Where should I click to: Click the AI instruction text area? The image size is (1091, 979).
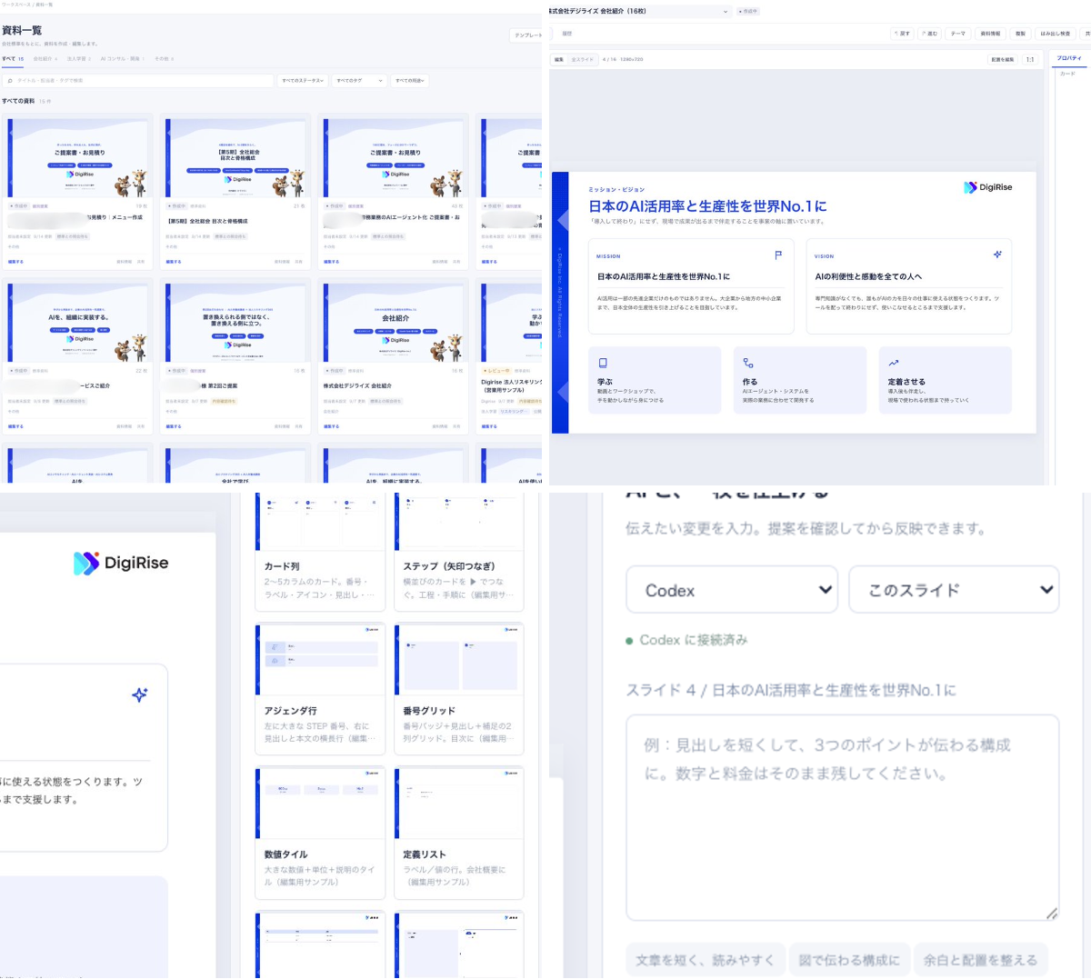click(843, 818)
